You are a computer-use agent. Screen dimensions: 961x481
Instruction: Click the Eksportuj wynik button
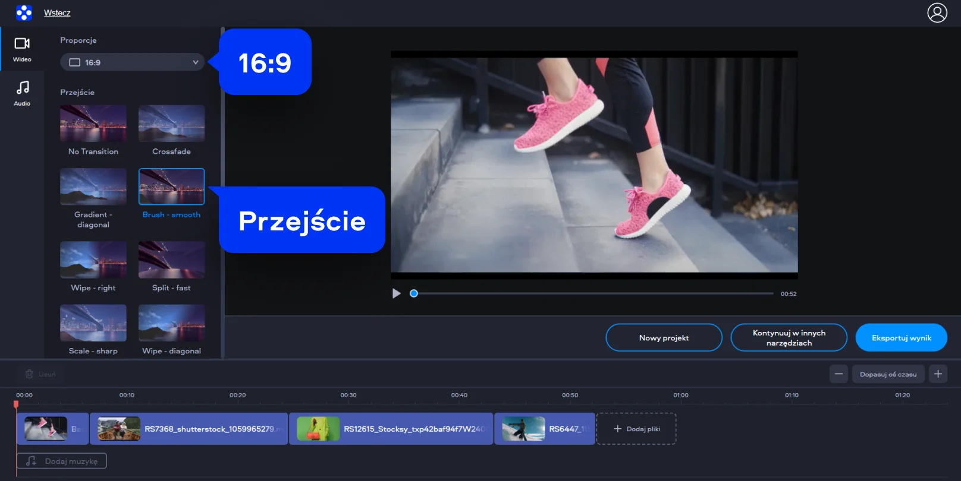coord(901,338)
